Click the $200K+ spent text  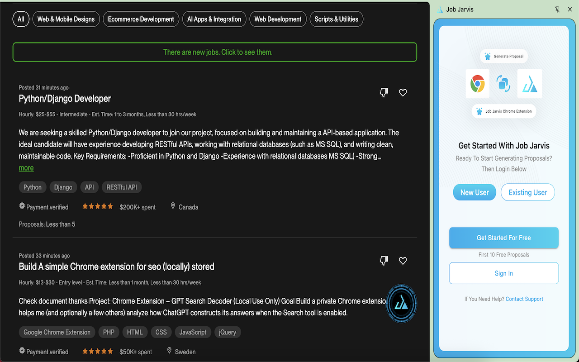tap(138, 207)
